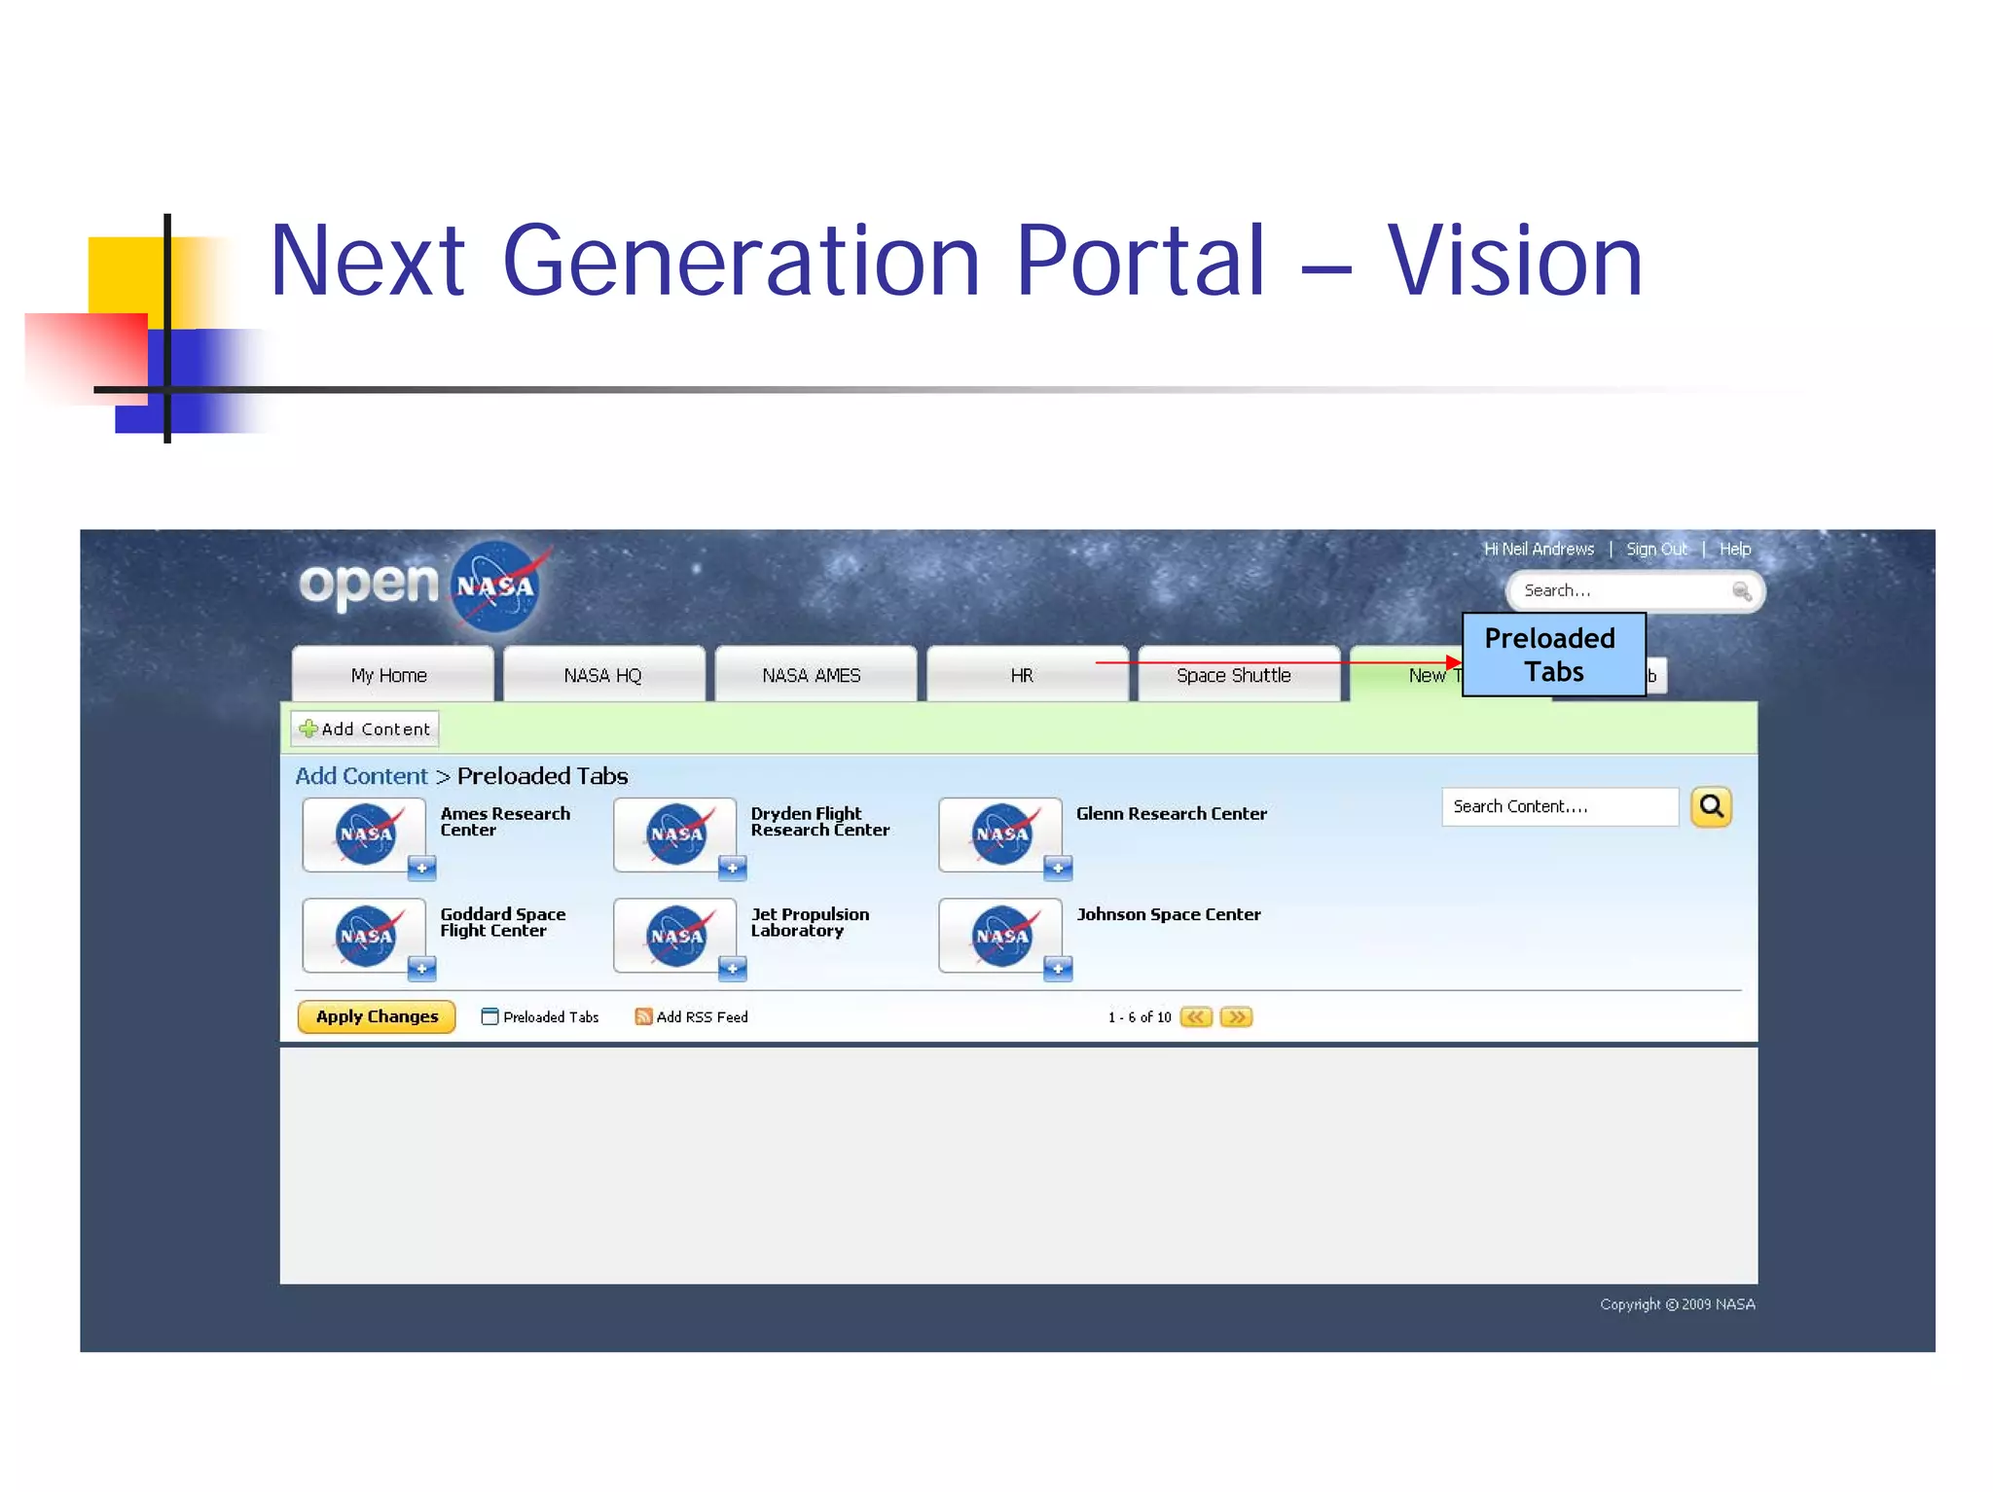Click the Search Content input field
Screen dimensions: 1993x1492
pyautogui.click(x=1559, y=806)
